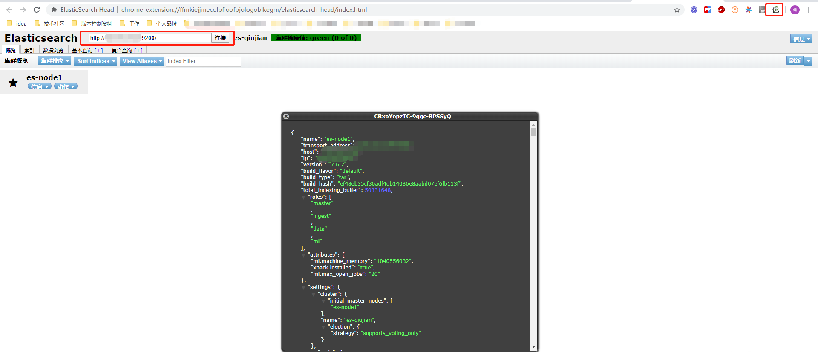Open the FE helper extension

[x=708, y=10]
